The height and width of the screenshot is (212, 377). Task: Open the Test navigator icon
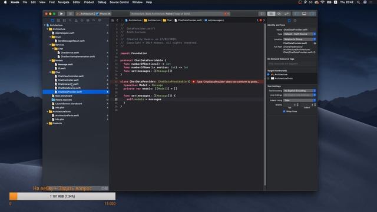[x=82, y=21]
